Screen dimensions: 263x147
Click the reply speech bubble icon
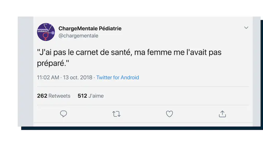point(64,114)
